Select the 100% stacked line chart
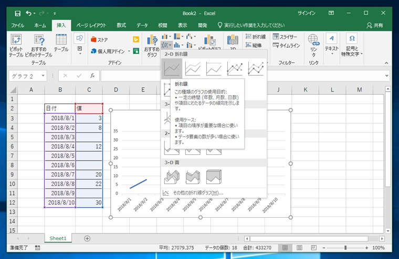The image size is (399, 259). [x=214, y=69]
